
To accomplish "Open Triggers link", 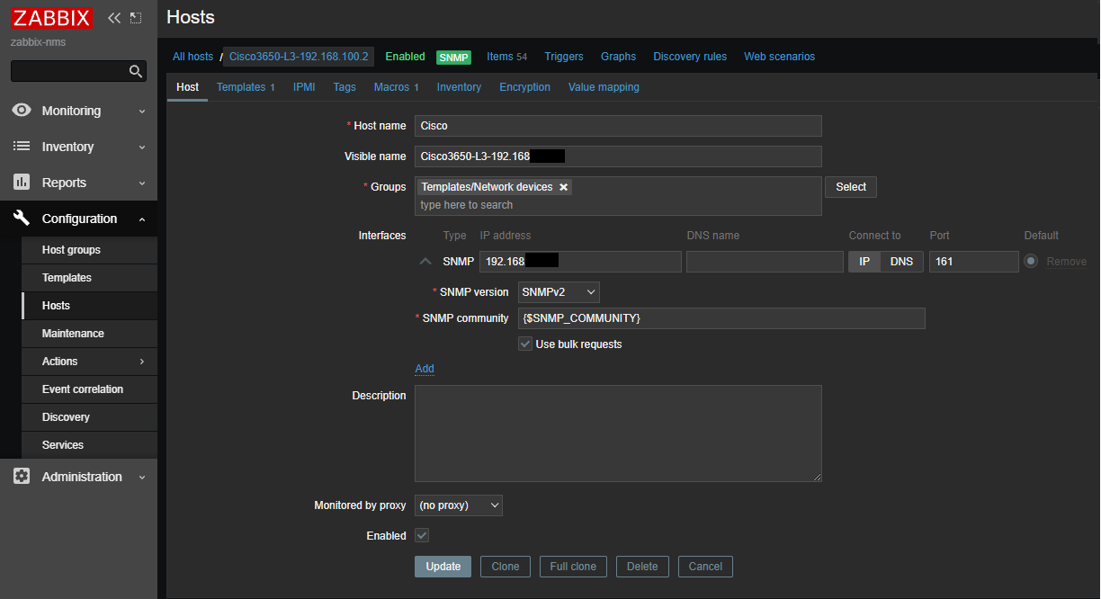I will coord(564,57).
